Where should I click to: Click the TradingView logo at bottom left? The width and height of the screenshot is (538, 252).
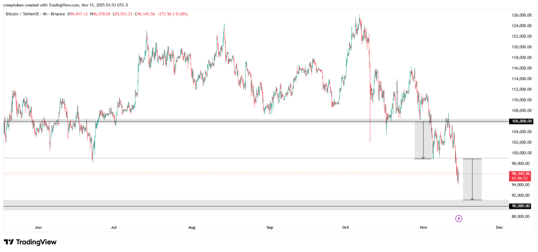30,242
